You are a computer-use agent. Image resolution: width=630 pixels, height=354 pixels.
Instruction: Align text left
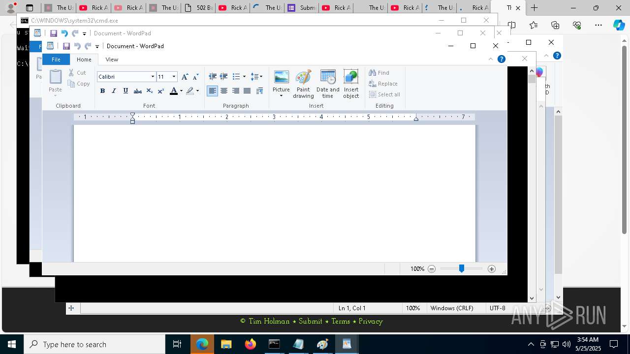(x=213, y=91)
